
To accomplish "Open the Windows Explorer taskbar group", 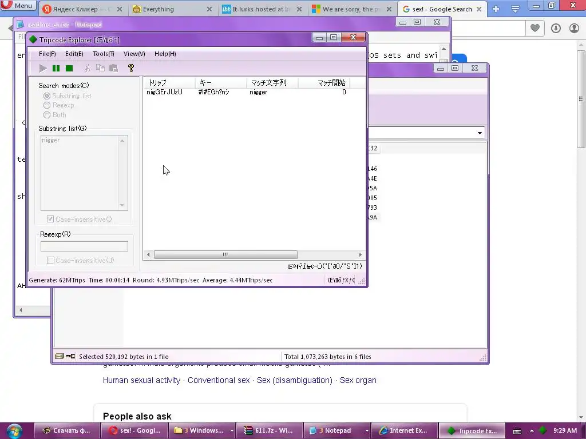I will [x=199, y=430].
